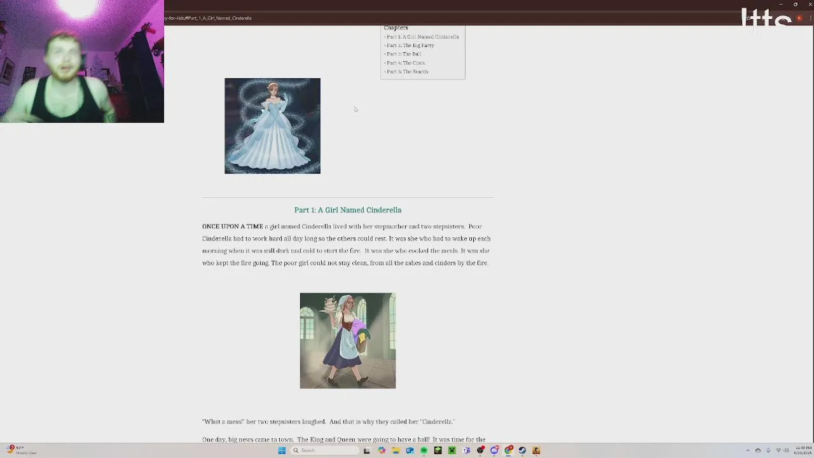
Task: Launch Copilot from the taskbar
Action: [382, 450]
